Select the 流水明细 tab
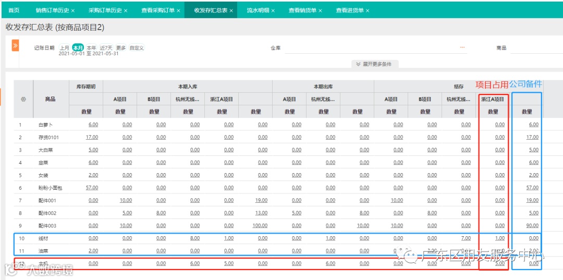This screenshot has width=563, height=280. click(x=258, y=10)
